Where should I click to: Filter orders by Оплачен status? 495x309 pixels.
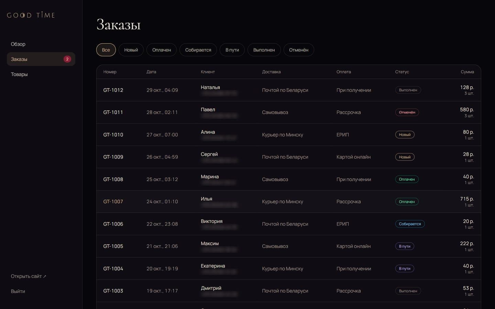[x=162, y=50]
